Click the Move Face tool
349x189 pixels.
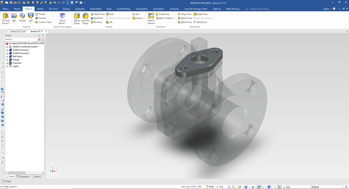coord(185,14)
